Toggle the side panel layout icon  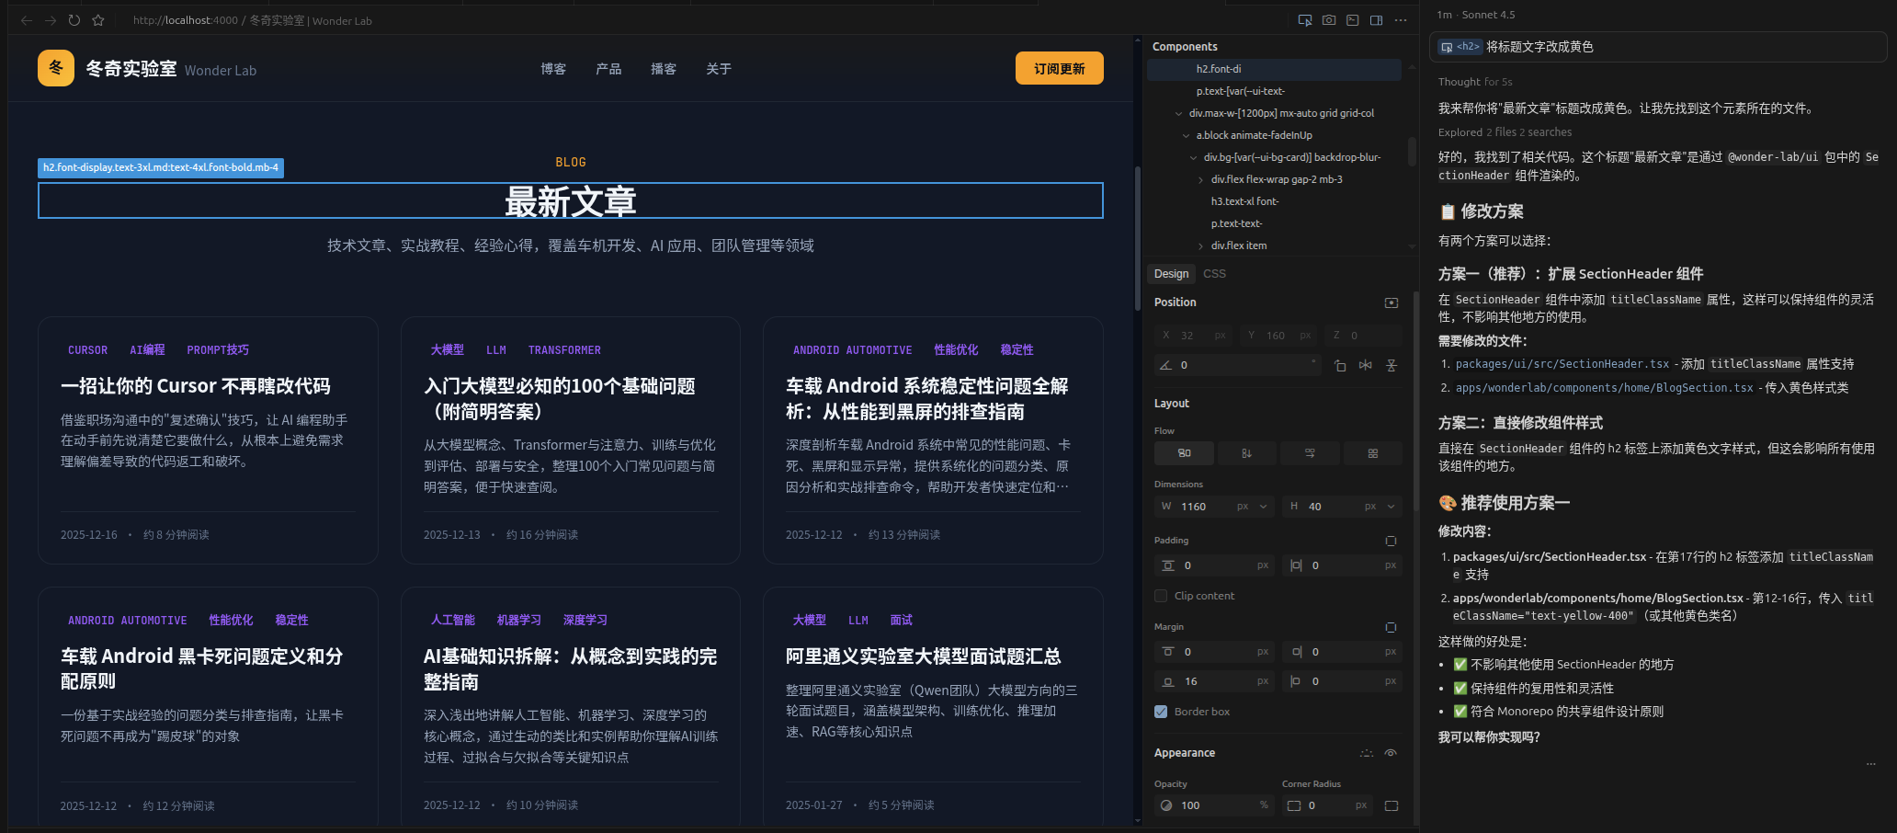(1376, 20)
